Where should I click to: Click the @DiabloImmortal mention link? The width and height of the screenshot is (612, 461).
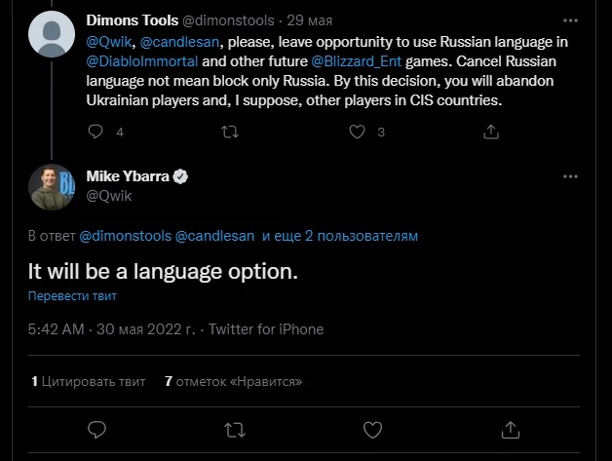[x=142, y=61]
